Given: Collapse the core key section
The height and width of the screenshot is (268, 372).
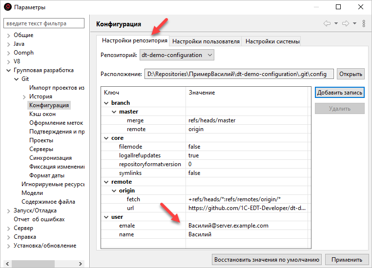Looking at the screenshot, I should pos(106,138).
